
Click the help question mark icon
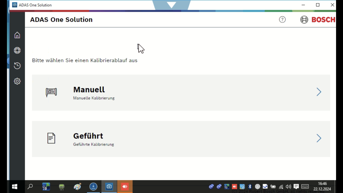[x=282, y=20]
